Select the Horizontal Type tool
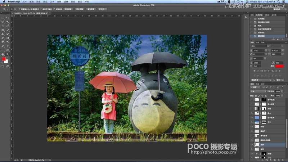288x162 pixels. (8, 46)
